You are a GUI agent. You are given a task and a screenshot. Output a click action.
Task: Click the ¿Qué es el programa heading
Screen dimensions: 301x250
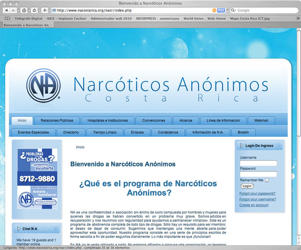coord(148,188)
